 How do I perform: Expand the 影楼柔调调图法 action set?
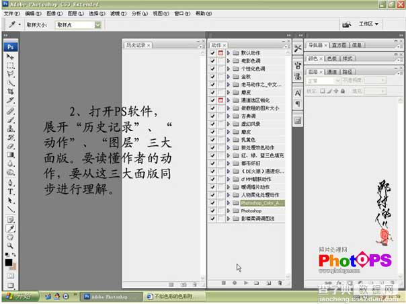229,219
